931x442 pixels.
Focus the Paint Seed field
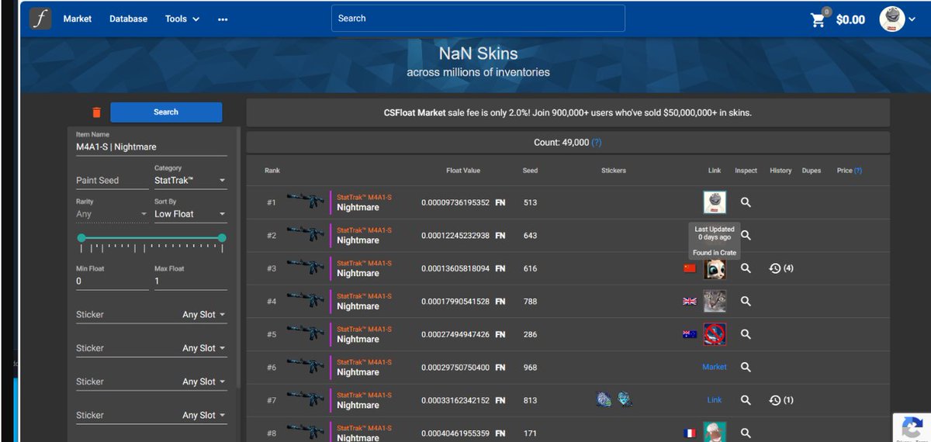point(112,181)
